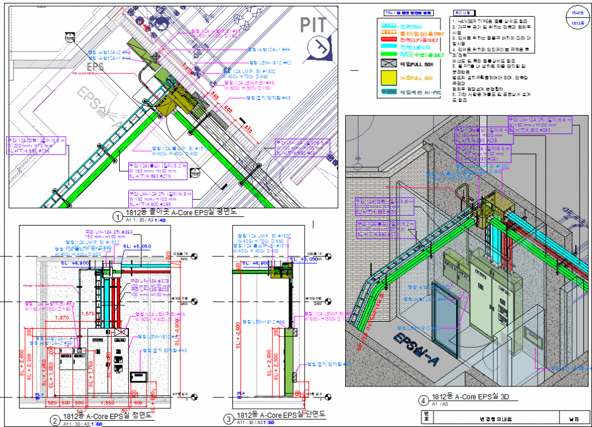Viewport: 592px width, 427px height.
Task: Toggle the 전력(LP)용DUCT red legend entry
Action: pyautogui.click(x=388, y=39)
